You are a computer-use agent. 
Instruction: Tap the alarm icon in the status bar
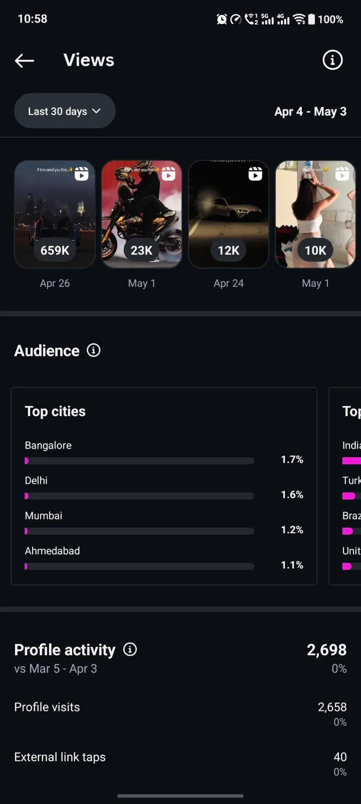(x=222, y=19)
